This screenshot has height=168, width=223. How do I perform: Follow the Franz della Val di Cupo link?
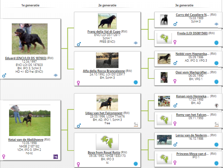[x=104, y=31]
